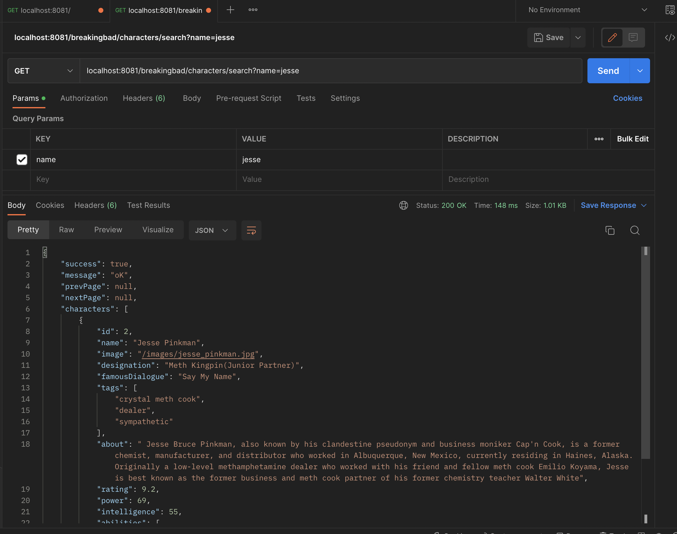This screenshot has height=534, width=677.
Task: Change response format using the JSON dropdown
Action: pyautogui.click(x=212, y=230)
